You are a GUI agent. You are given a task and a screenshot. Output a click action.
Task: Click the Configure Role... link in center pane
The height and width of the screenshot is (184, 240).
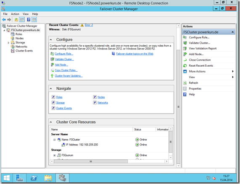[x=64, y=54]
